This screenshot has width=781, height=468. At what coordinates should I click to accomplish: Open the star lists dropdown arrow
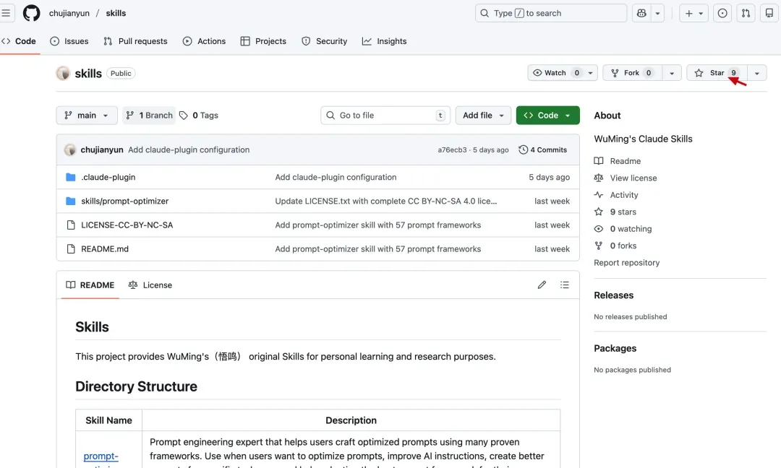click(757, 73)
